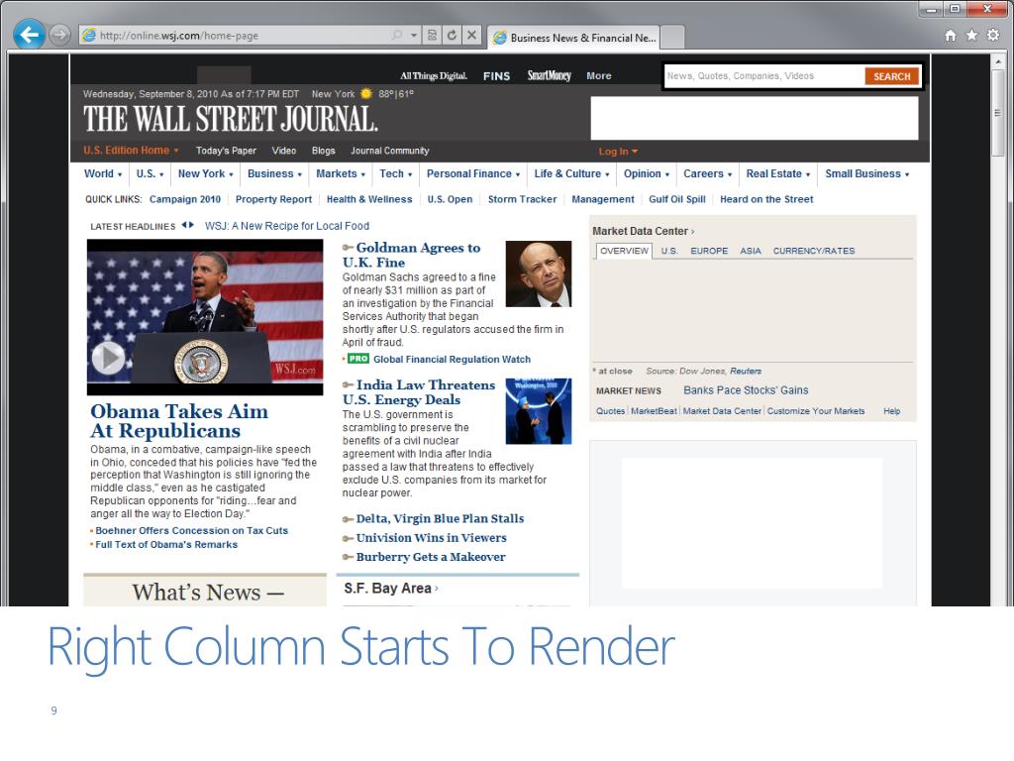Screen dimensions: 1014x761
Task: Open the SmartMoney link
Action: pos(549,75)
